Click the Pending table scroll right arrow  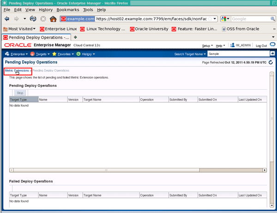tap(265, 170)
